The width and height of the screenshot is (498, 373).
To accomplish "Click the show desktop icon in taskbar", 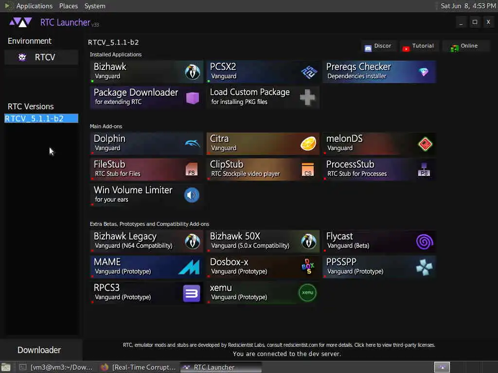I will [6, 367].
